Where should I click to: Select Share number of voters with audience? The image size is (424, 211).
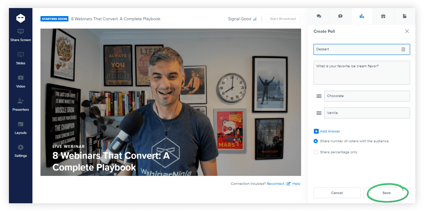(x=316, y=141)
